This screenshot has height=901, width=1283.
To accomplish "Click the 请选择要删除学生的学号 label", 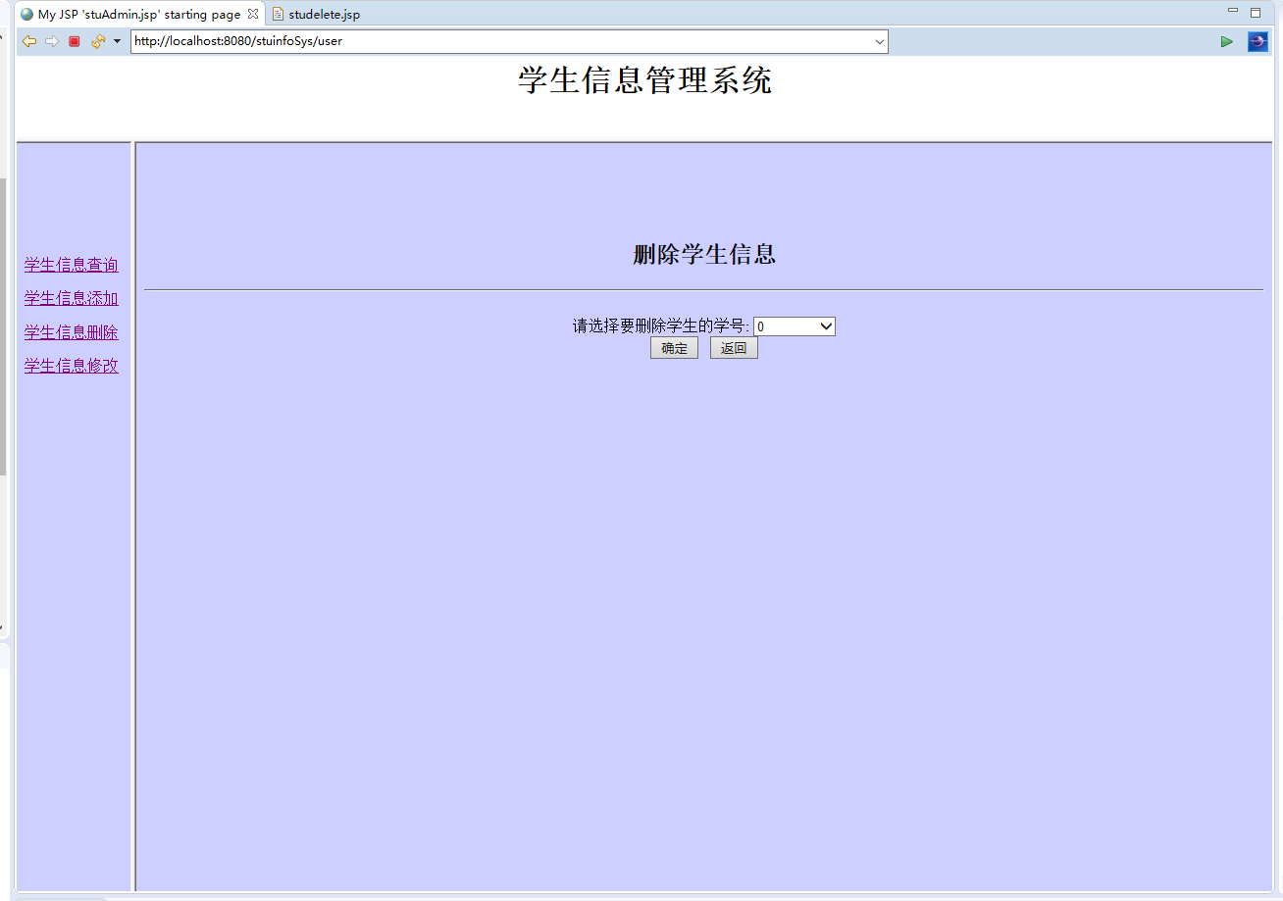I will click(661, 326).
